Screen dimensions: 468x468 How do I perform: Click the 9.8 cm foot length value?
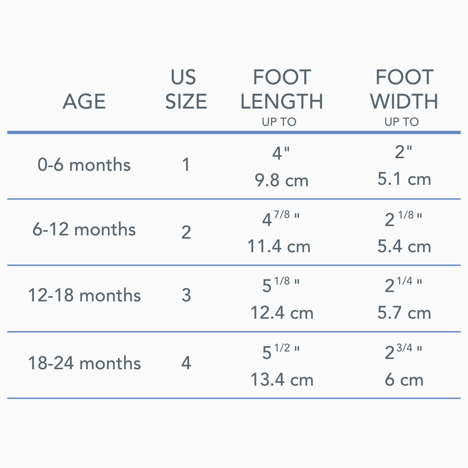click(282, 180)
